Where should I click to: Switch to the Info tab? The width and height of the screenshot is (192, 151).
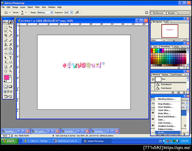point(167,22)
